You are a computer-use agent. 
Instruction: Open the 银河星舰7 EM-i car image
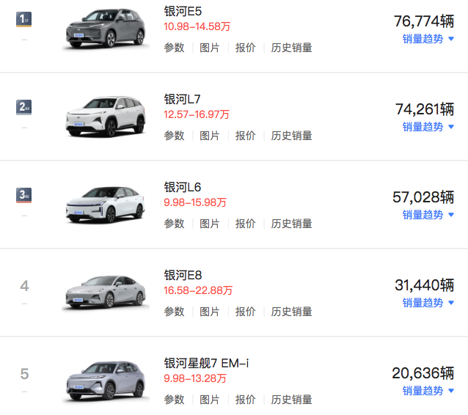[106, 380]
